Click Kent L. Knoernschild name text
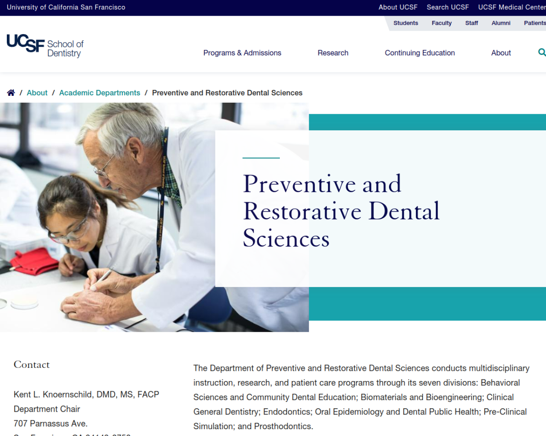This screenshot has height=436, width=546. 86,394
